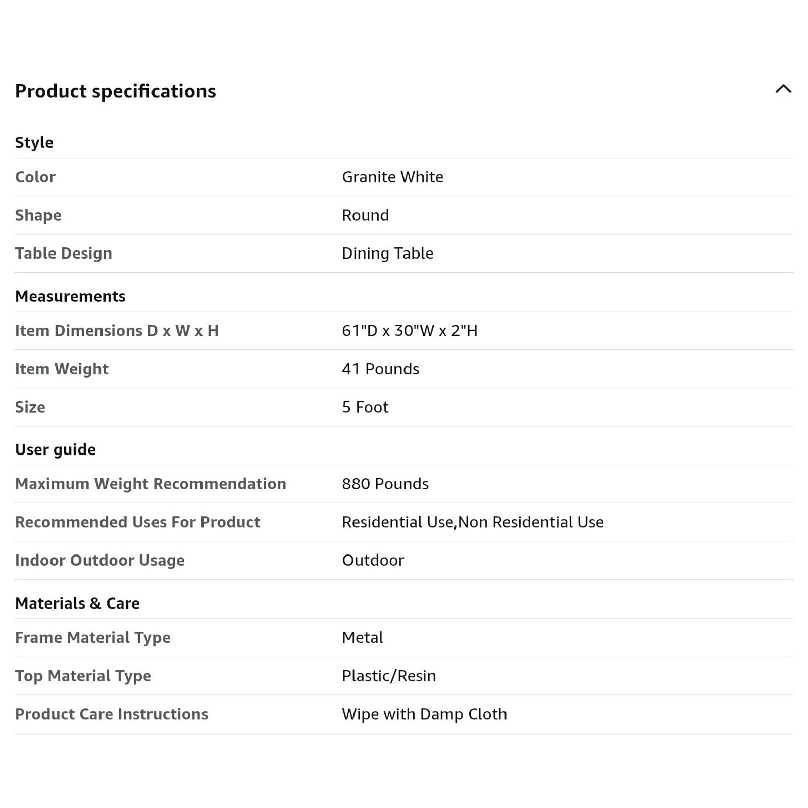Viewport: 808px width, 808px height.
Task: Click the Recommended Uses For Product label
Action: click(137, 522)
